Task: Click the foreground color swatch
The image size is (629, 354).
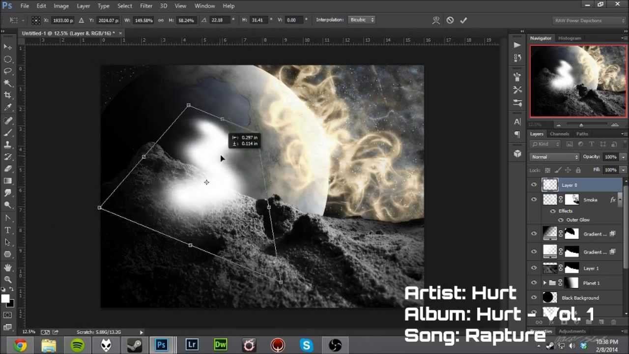Action: click(x=5, y=298)
